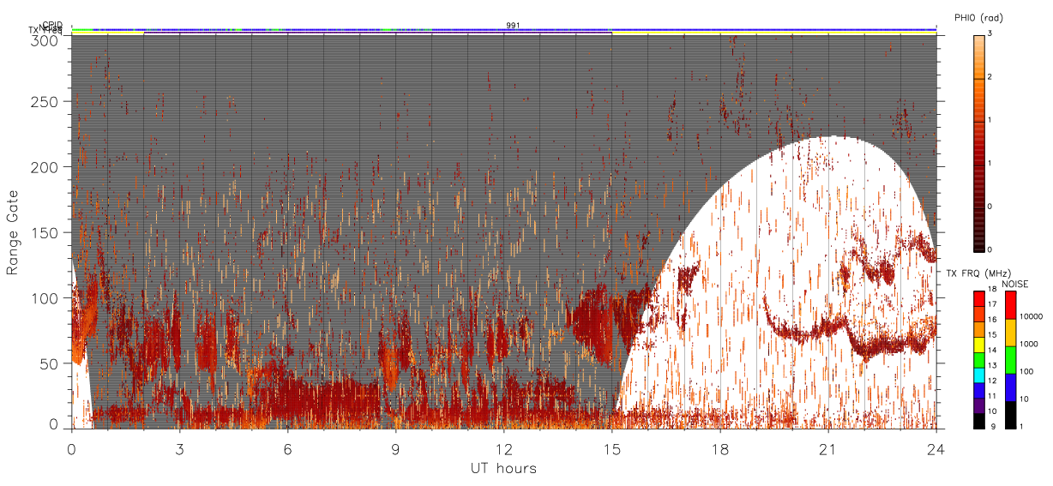Viewport: 1053px width, 486px height.
Task: Select the "TX FRQ (MHz)" legend title
Action: pos(978,273)
